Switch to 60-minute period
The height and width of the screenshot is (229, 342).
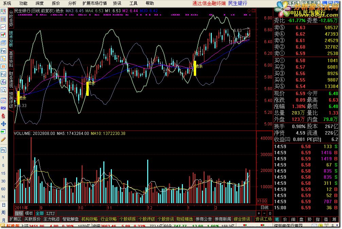pyautogui.click(x=3, y=189)
